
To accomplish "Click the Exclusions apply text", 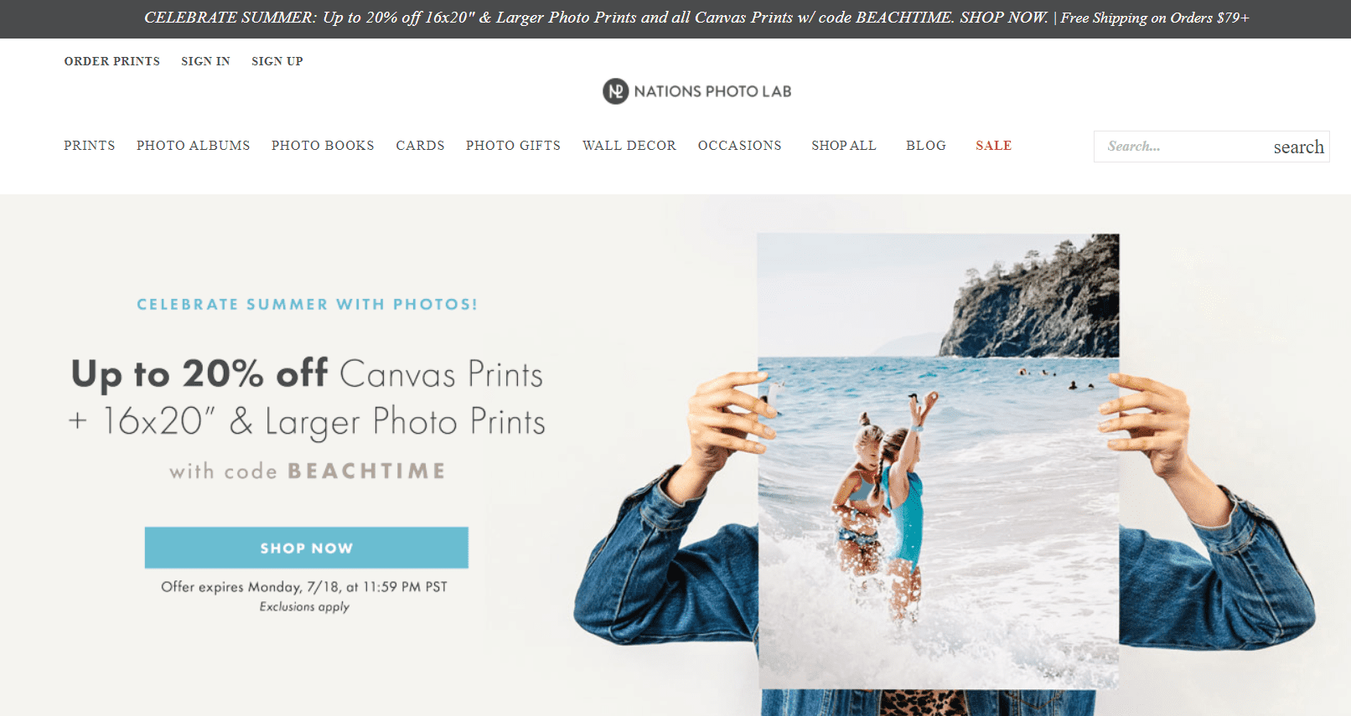I will tap(304, 607).
